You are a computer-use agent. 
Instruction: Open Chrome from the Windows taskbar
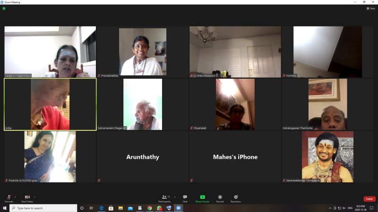[x=149, y=208]
